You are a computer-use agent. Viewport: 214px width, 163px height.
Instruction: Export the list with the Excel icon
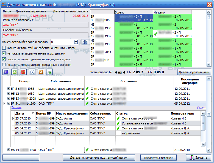pos(49,72)
